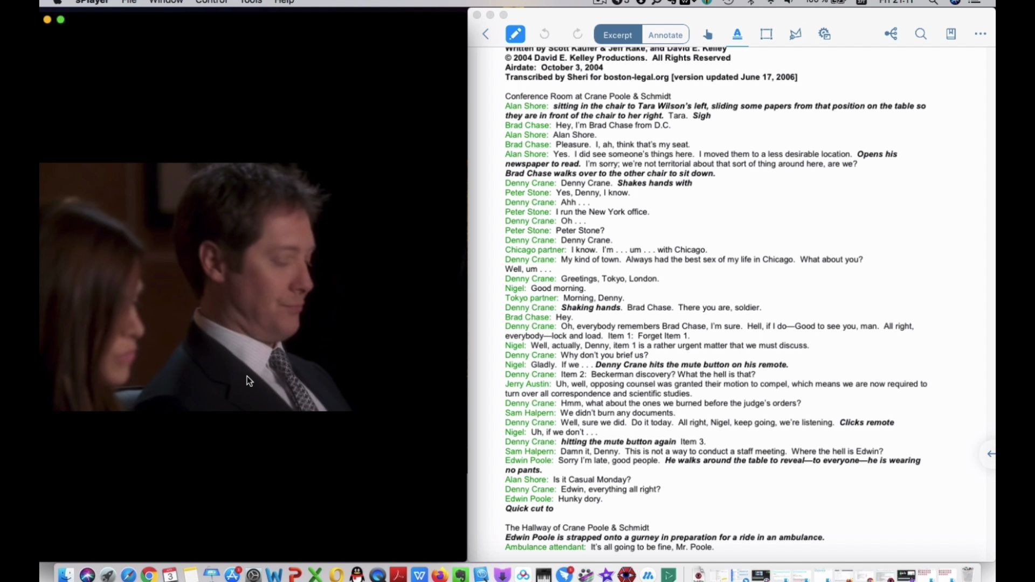Click 'The Hallway of Crane Poole & Schmidt' line

click(577, 528)
